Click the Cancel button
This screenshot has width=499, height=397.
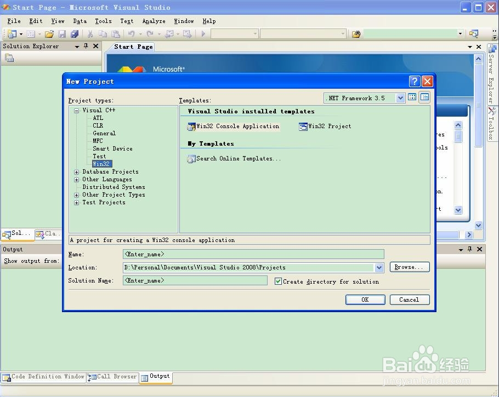click(410, 300)
